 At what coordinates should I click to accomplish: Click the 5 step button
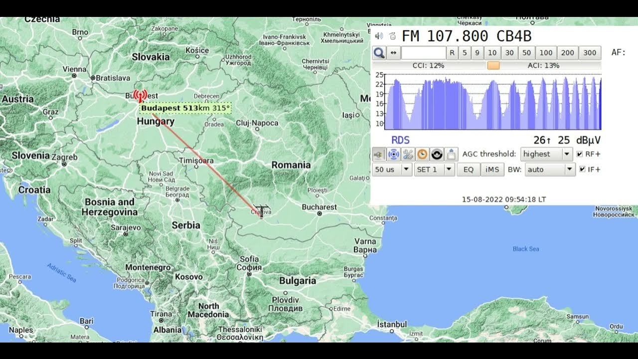pos(465,53)
